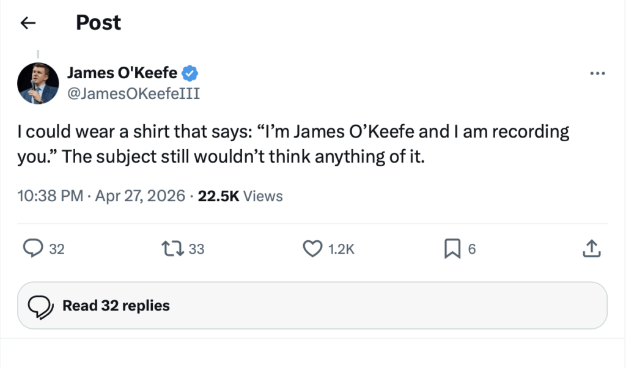Click the 22.5K Views count
Viewport: 626px width, 368px height.
tap(240, 196)
